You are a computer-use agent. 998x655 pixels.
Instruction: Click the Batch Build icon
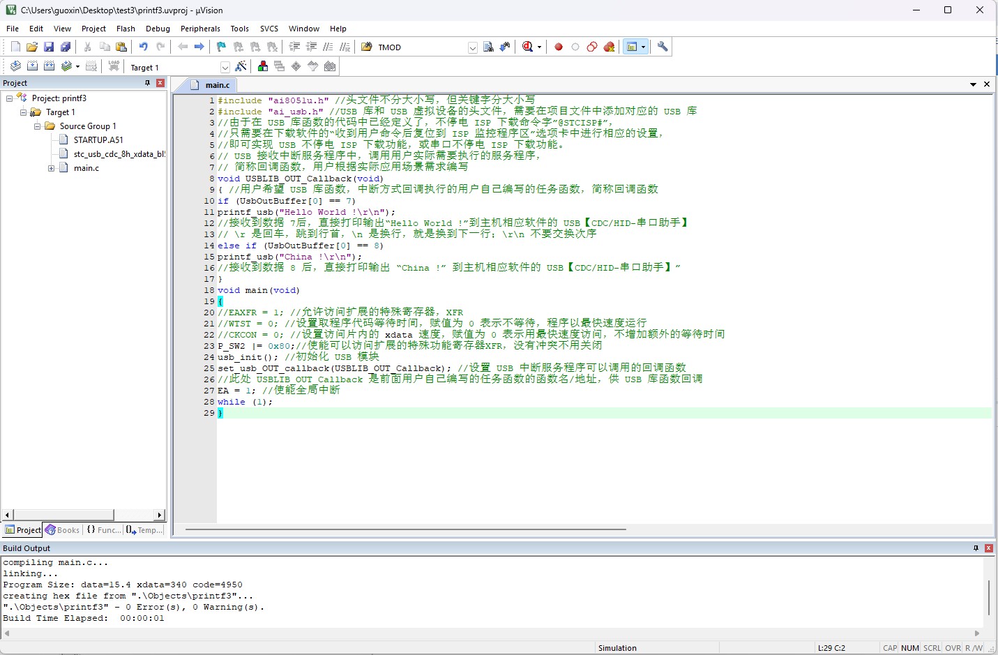click(x=66, y=66)
